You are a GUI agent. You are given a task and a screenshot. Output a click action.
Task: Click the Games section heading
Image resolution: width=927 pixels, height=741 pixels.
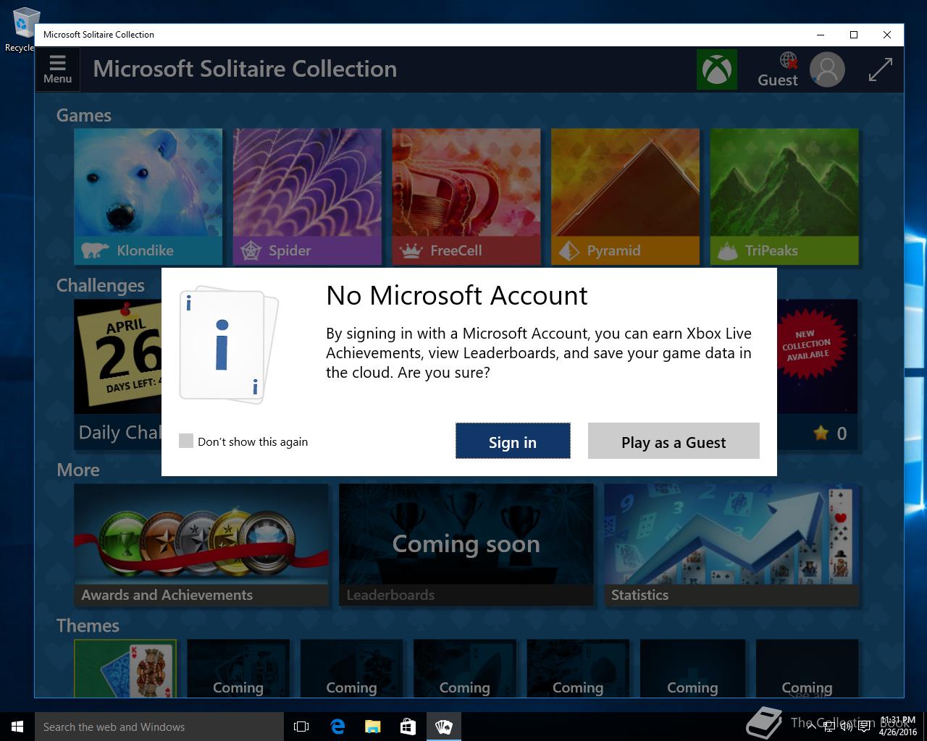click(84, 115)
